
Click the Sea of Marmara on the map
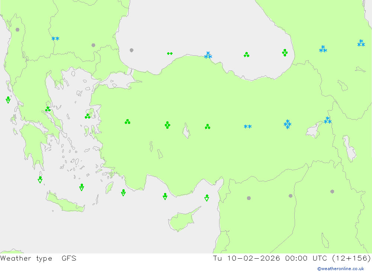tap(120, 80)
